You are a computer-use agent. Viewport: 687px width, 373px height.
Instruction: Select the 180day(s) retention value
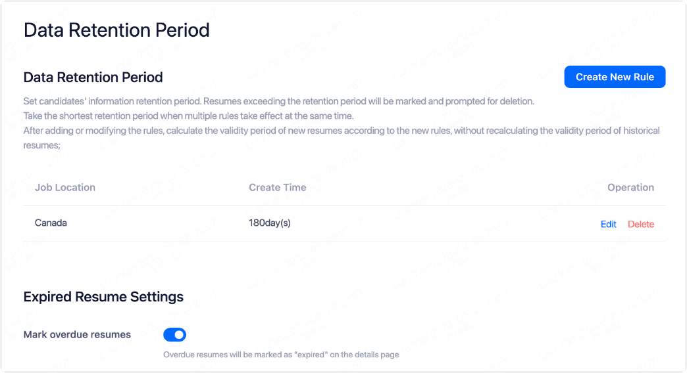pyautogui.click(x=270, y=223)
